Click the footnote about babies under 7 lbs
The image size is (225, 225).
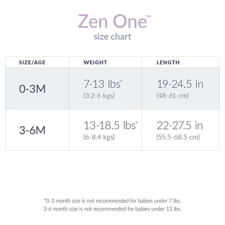112,200
